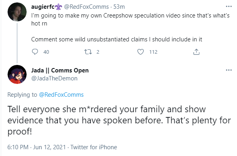Screen dimensions: 237x156
Task: Open the share icon on augierfc's tweet
Action: point(196,52)
